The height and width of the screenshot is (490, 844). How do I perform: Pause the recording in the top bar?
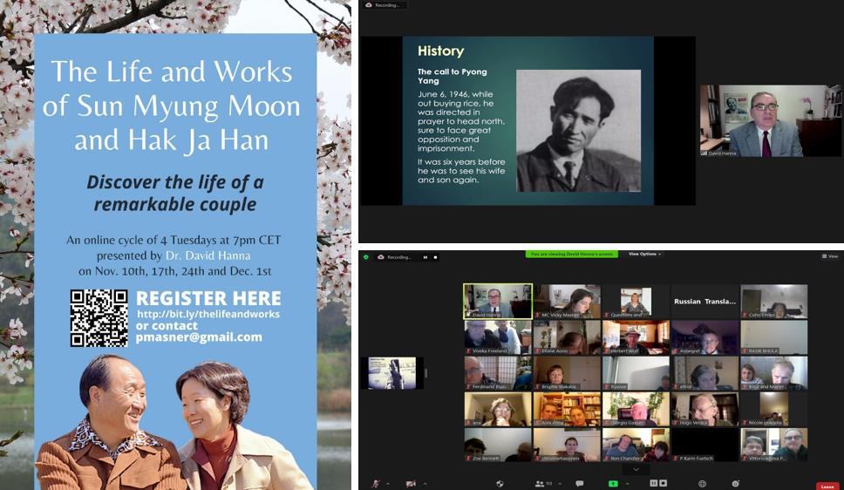(x=425, y=257)
